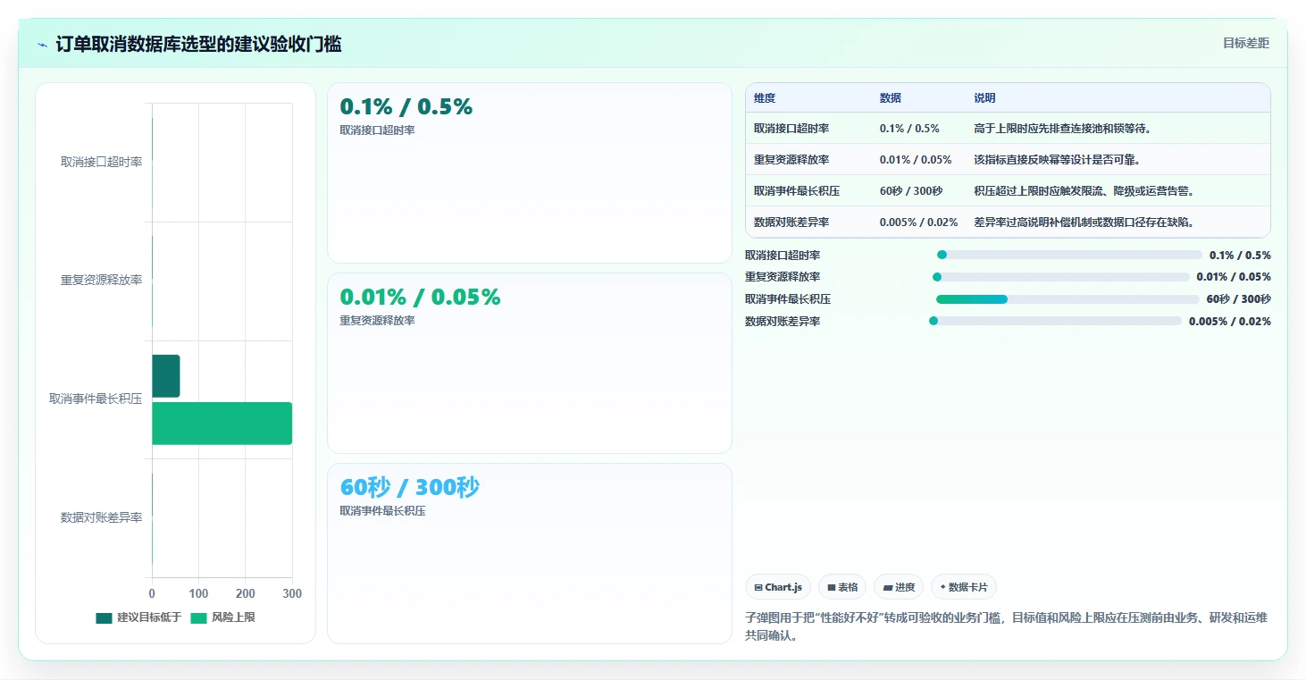Click the dark green 建议目标低于 legend swatch
Image resolution: width=1306 pixels, height=680 pixels.
pos(105,617)
